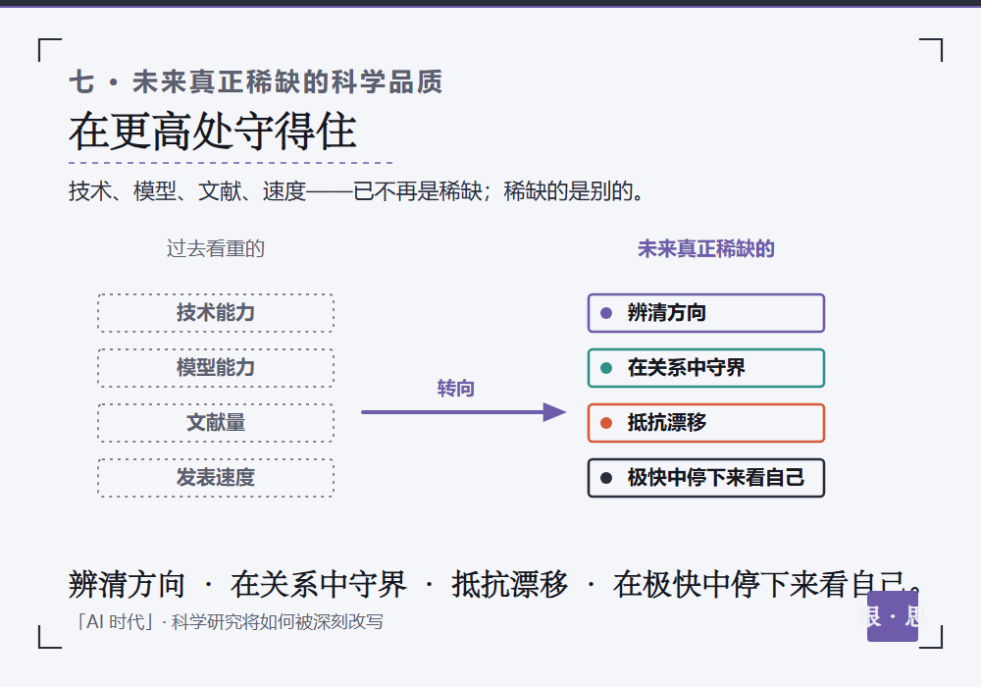Image resolution: width=981 pixels, height=687 pixels.
Task: Select the 未来真正稀缺的 column heading
Action: [706, 249]
